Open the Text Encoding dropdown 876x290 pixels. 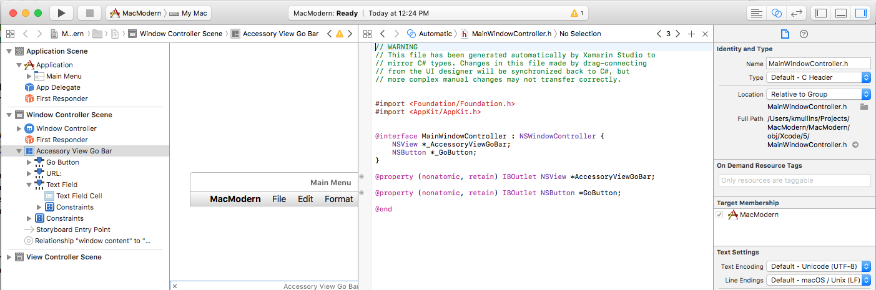pos(818,266)
